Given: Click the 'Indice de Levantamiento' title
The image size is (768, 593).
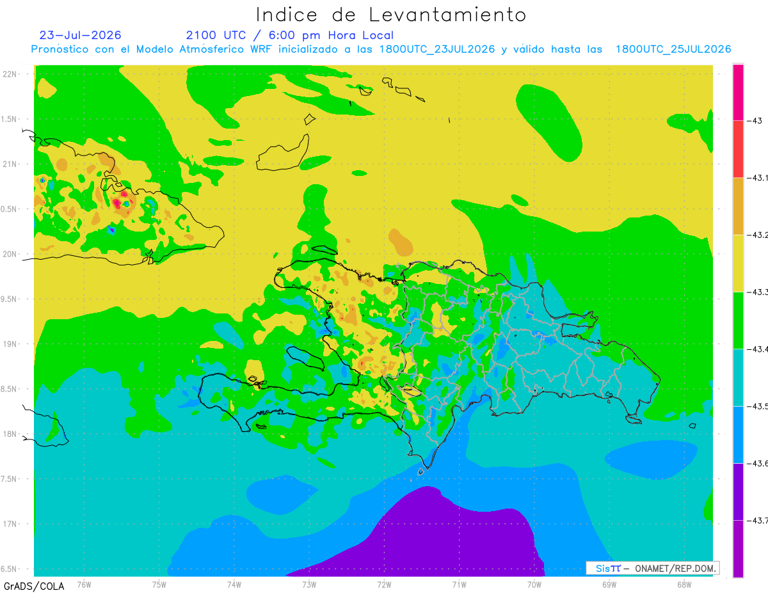Looking at the screenshot, I should click(391, 15).
